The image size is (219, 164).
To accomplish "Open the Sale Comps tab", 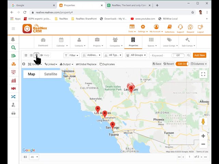I will (188, 42).
